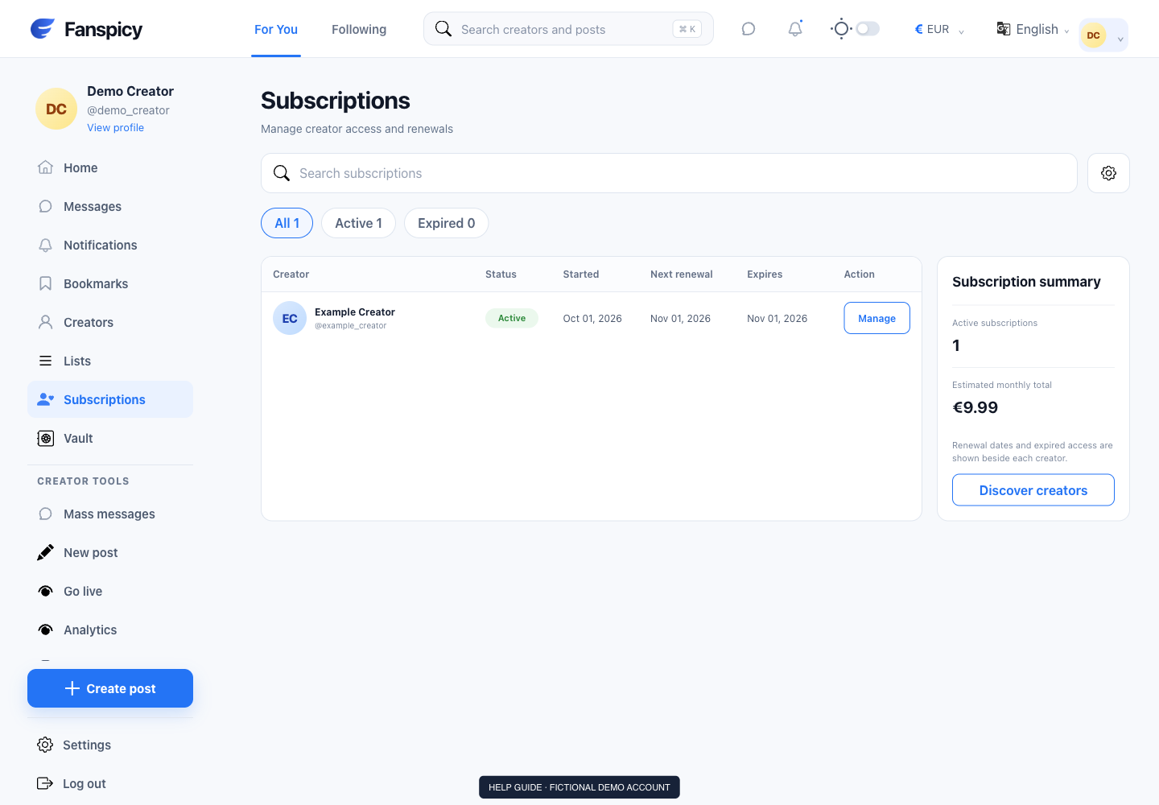
Task: Focus the Search subscriptions field
Action: click(x=669, y=173)
